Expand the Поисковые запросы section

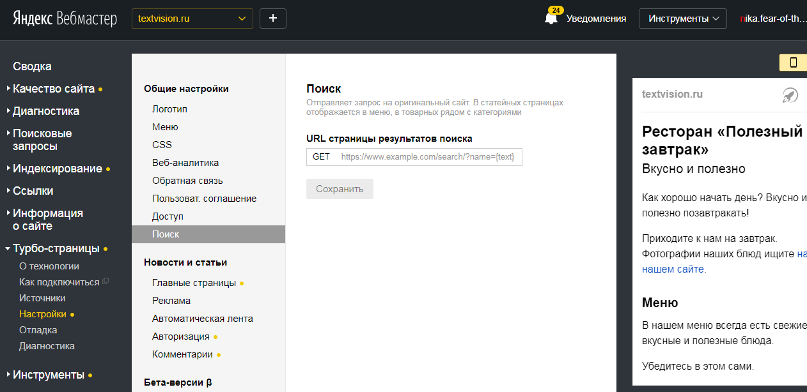coord(42,140)
